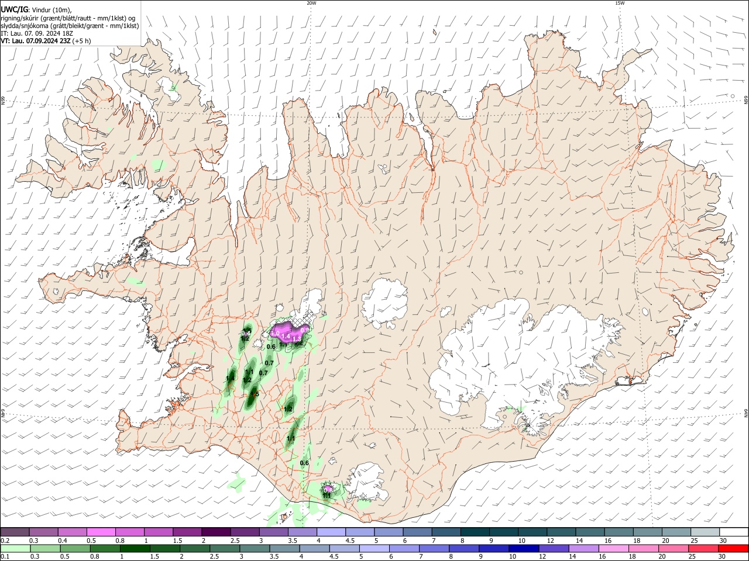Pick the grey-teal 18 swatch, upper legend
Screen dimensions: 749x561
(x=648, y=532)
